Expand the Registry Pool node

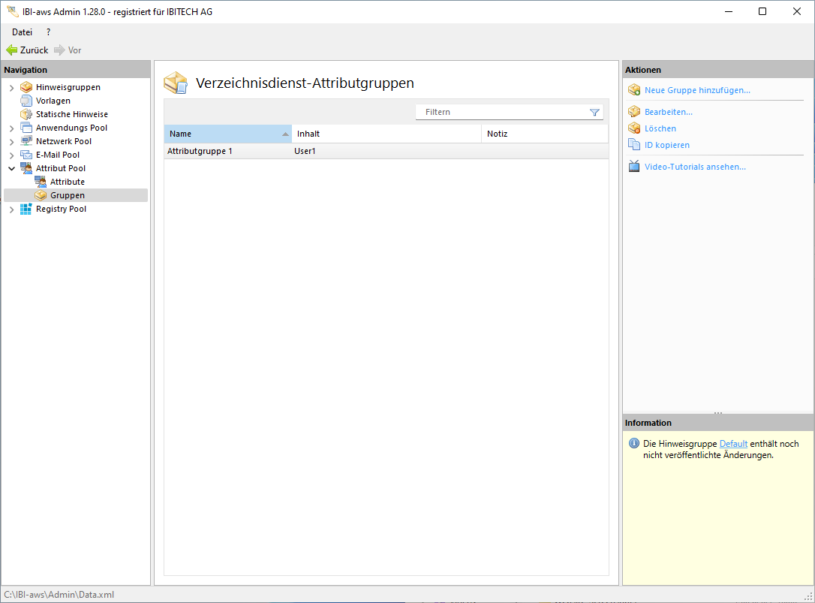pos(11,210)
